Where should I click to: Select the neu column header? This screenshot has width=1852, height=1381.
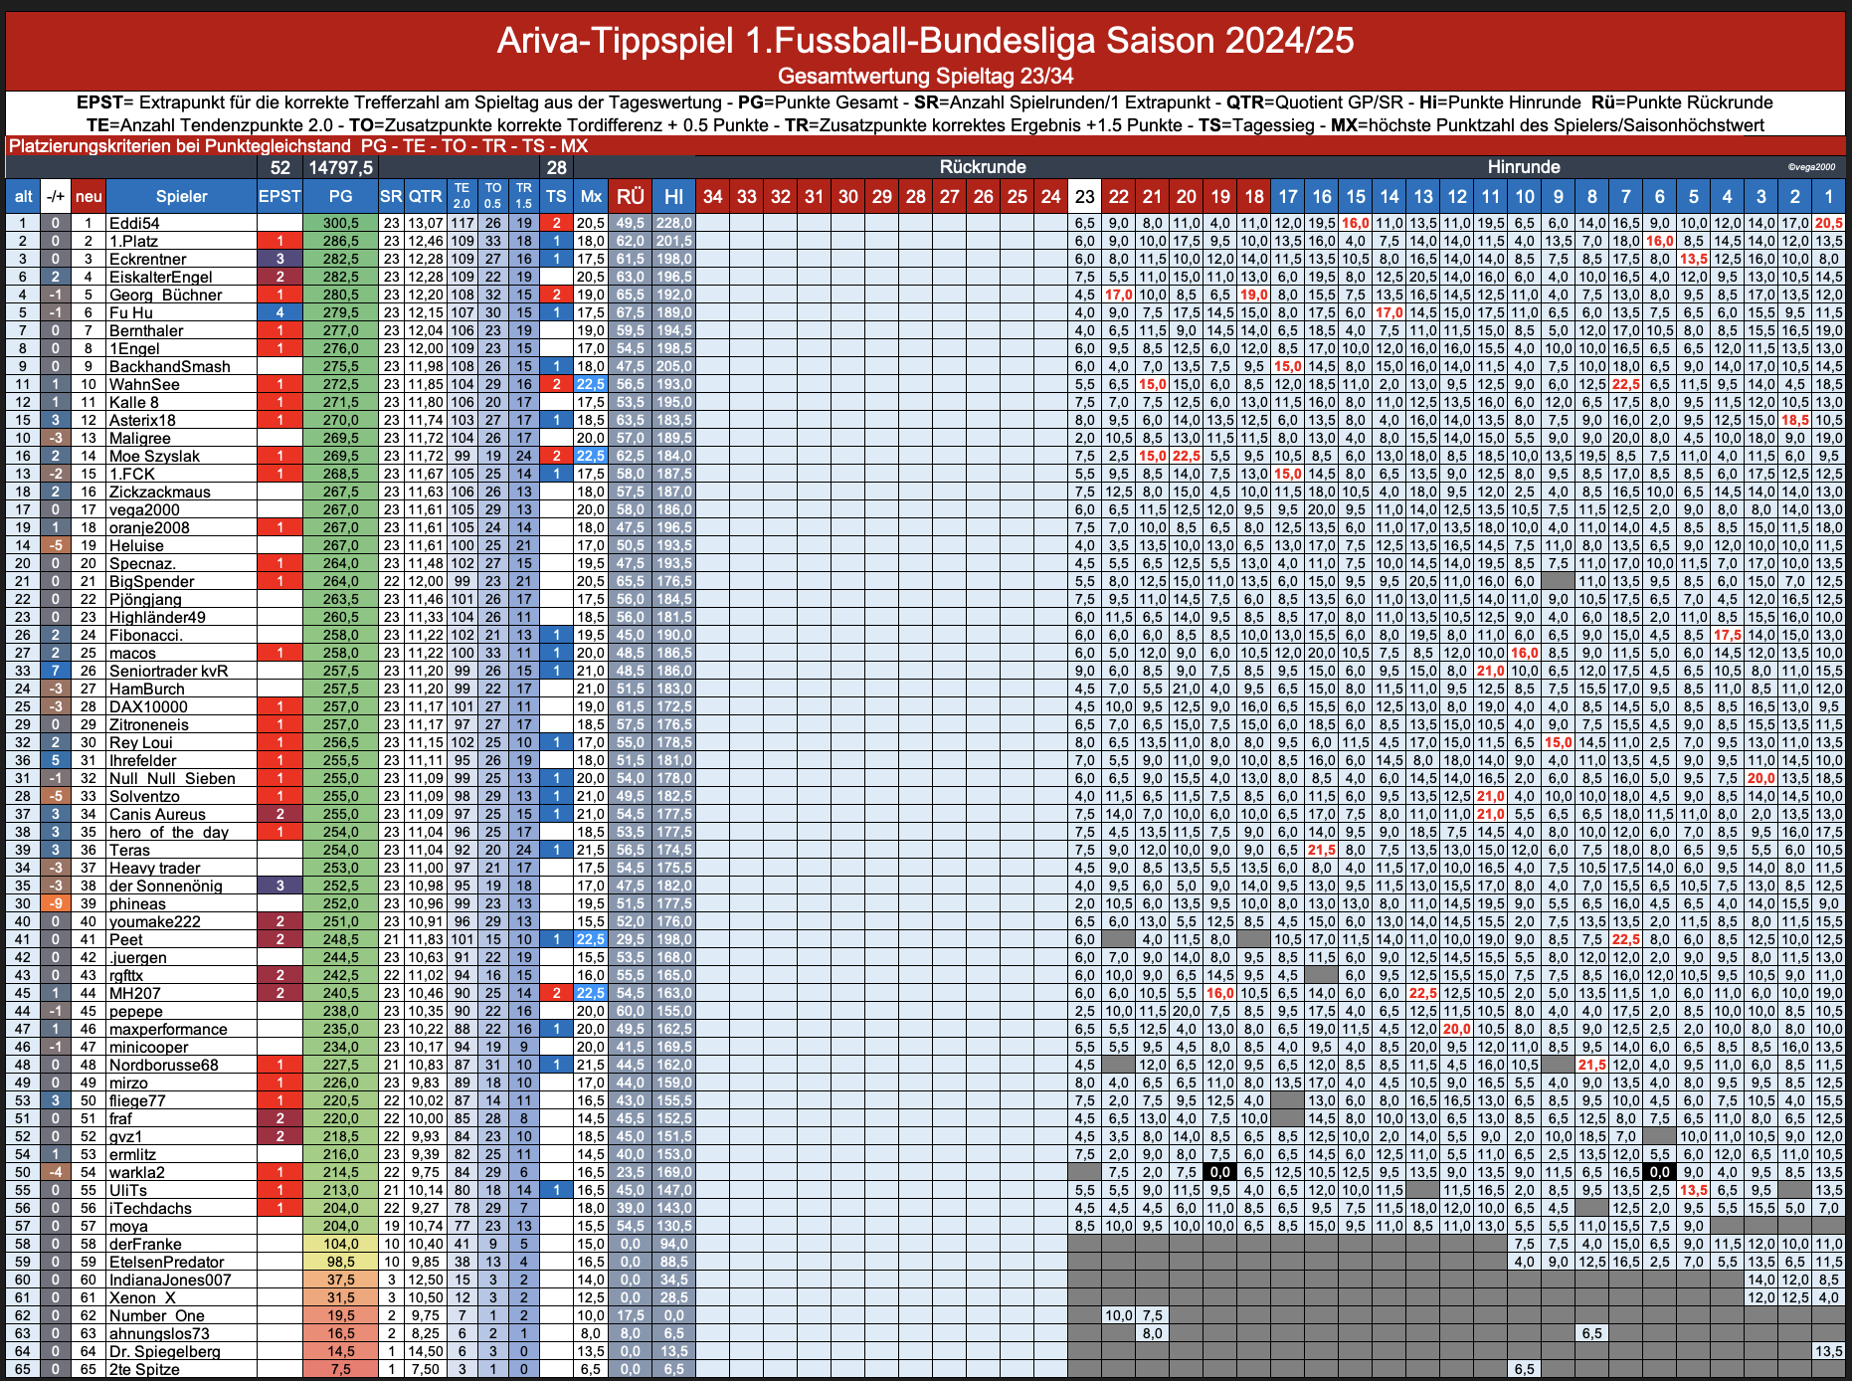89,196
